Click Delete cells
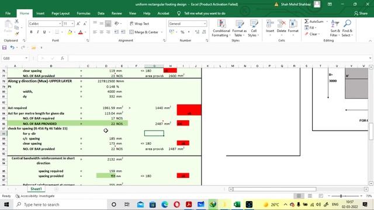374x210 pixels. pos(282,28)
